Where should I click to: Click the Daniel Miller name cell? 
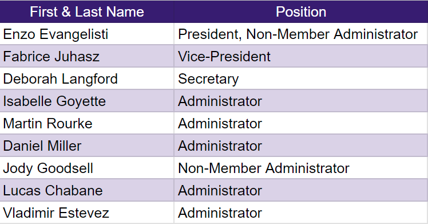[x=87, y=146]
